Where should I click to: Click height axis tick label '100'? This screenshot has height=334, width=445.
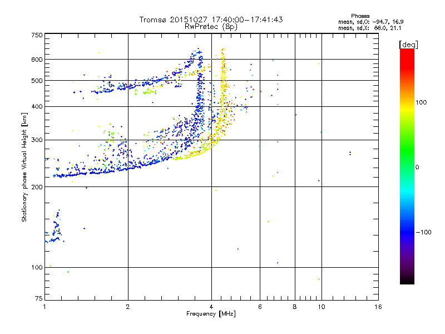coord(37,268)
